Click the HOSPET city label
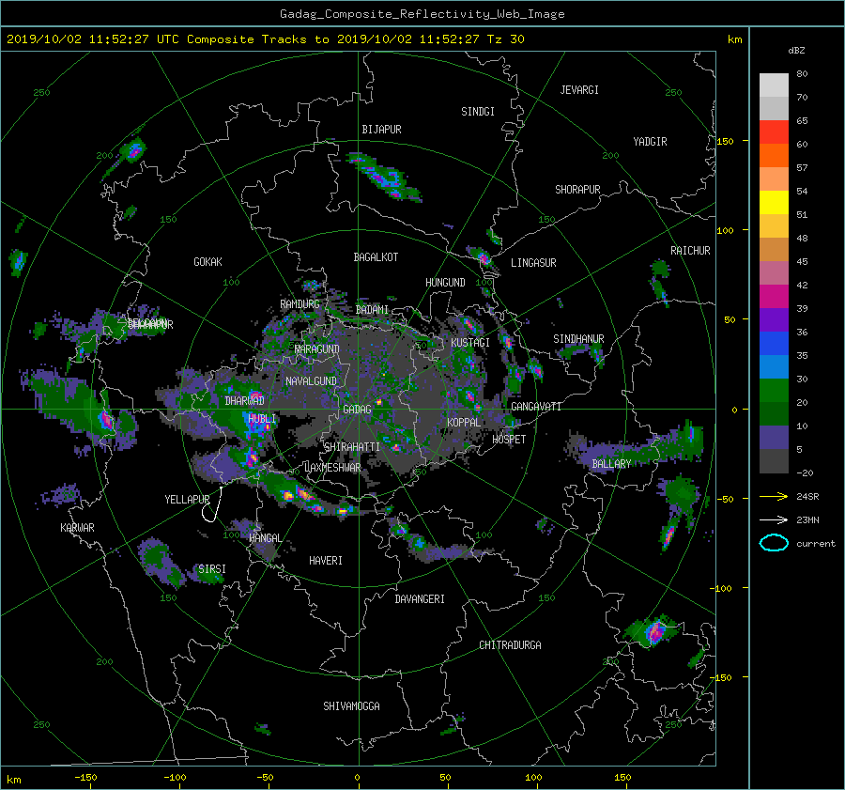This screenshot has width=845, height=790. click(509, 440)
